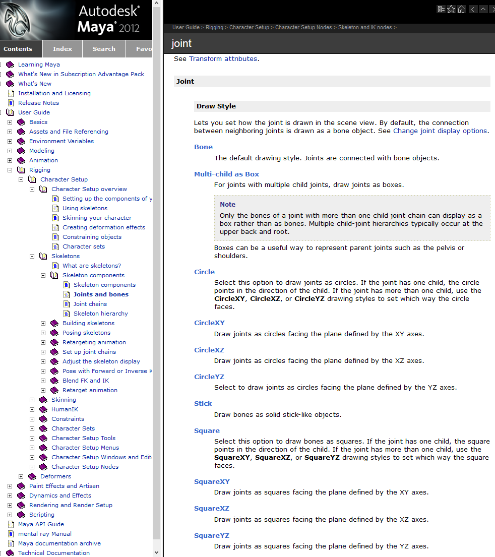Open the Transform attributes link
This screenshot has width=495, height=557.
click(223, 59)
